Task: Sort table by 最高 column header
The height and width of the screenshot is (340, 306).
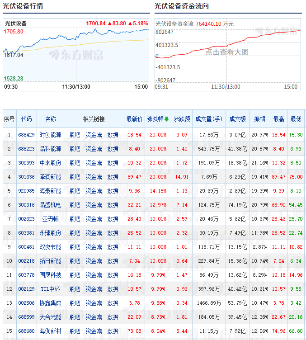Action: click(x=278, y=119)
